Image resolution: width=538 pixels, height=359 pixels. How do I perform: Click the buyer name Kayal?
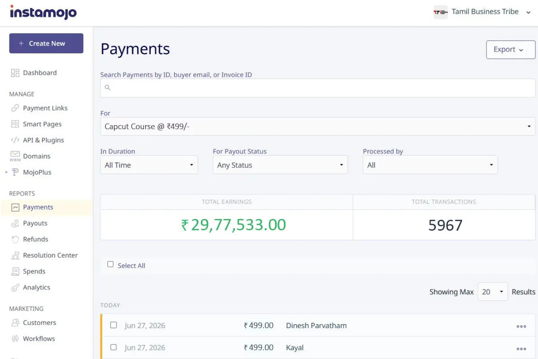[x=295, y=348]
